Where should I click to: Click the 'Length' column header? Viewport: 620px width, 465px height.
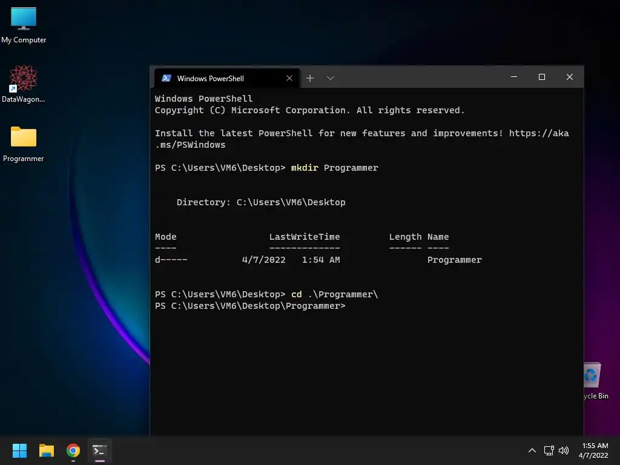[x=405, y=237]
